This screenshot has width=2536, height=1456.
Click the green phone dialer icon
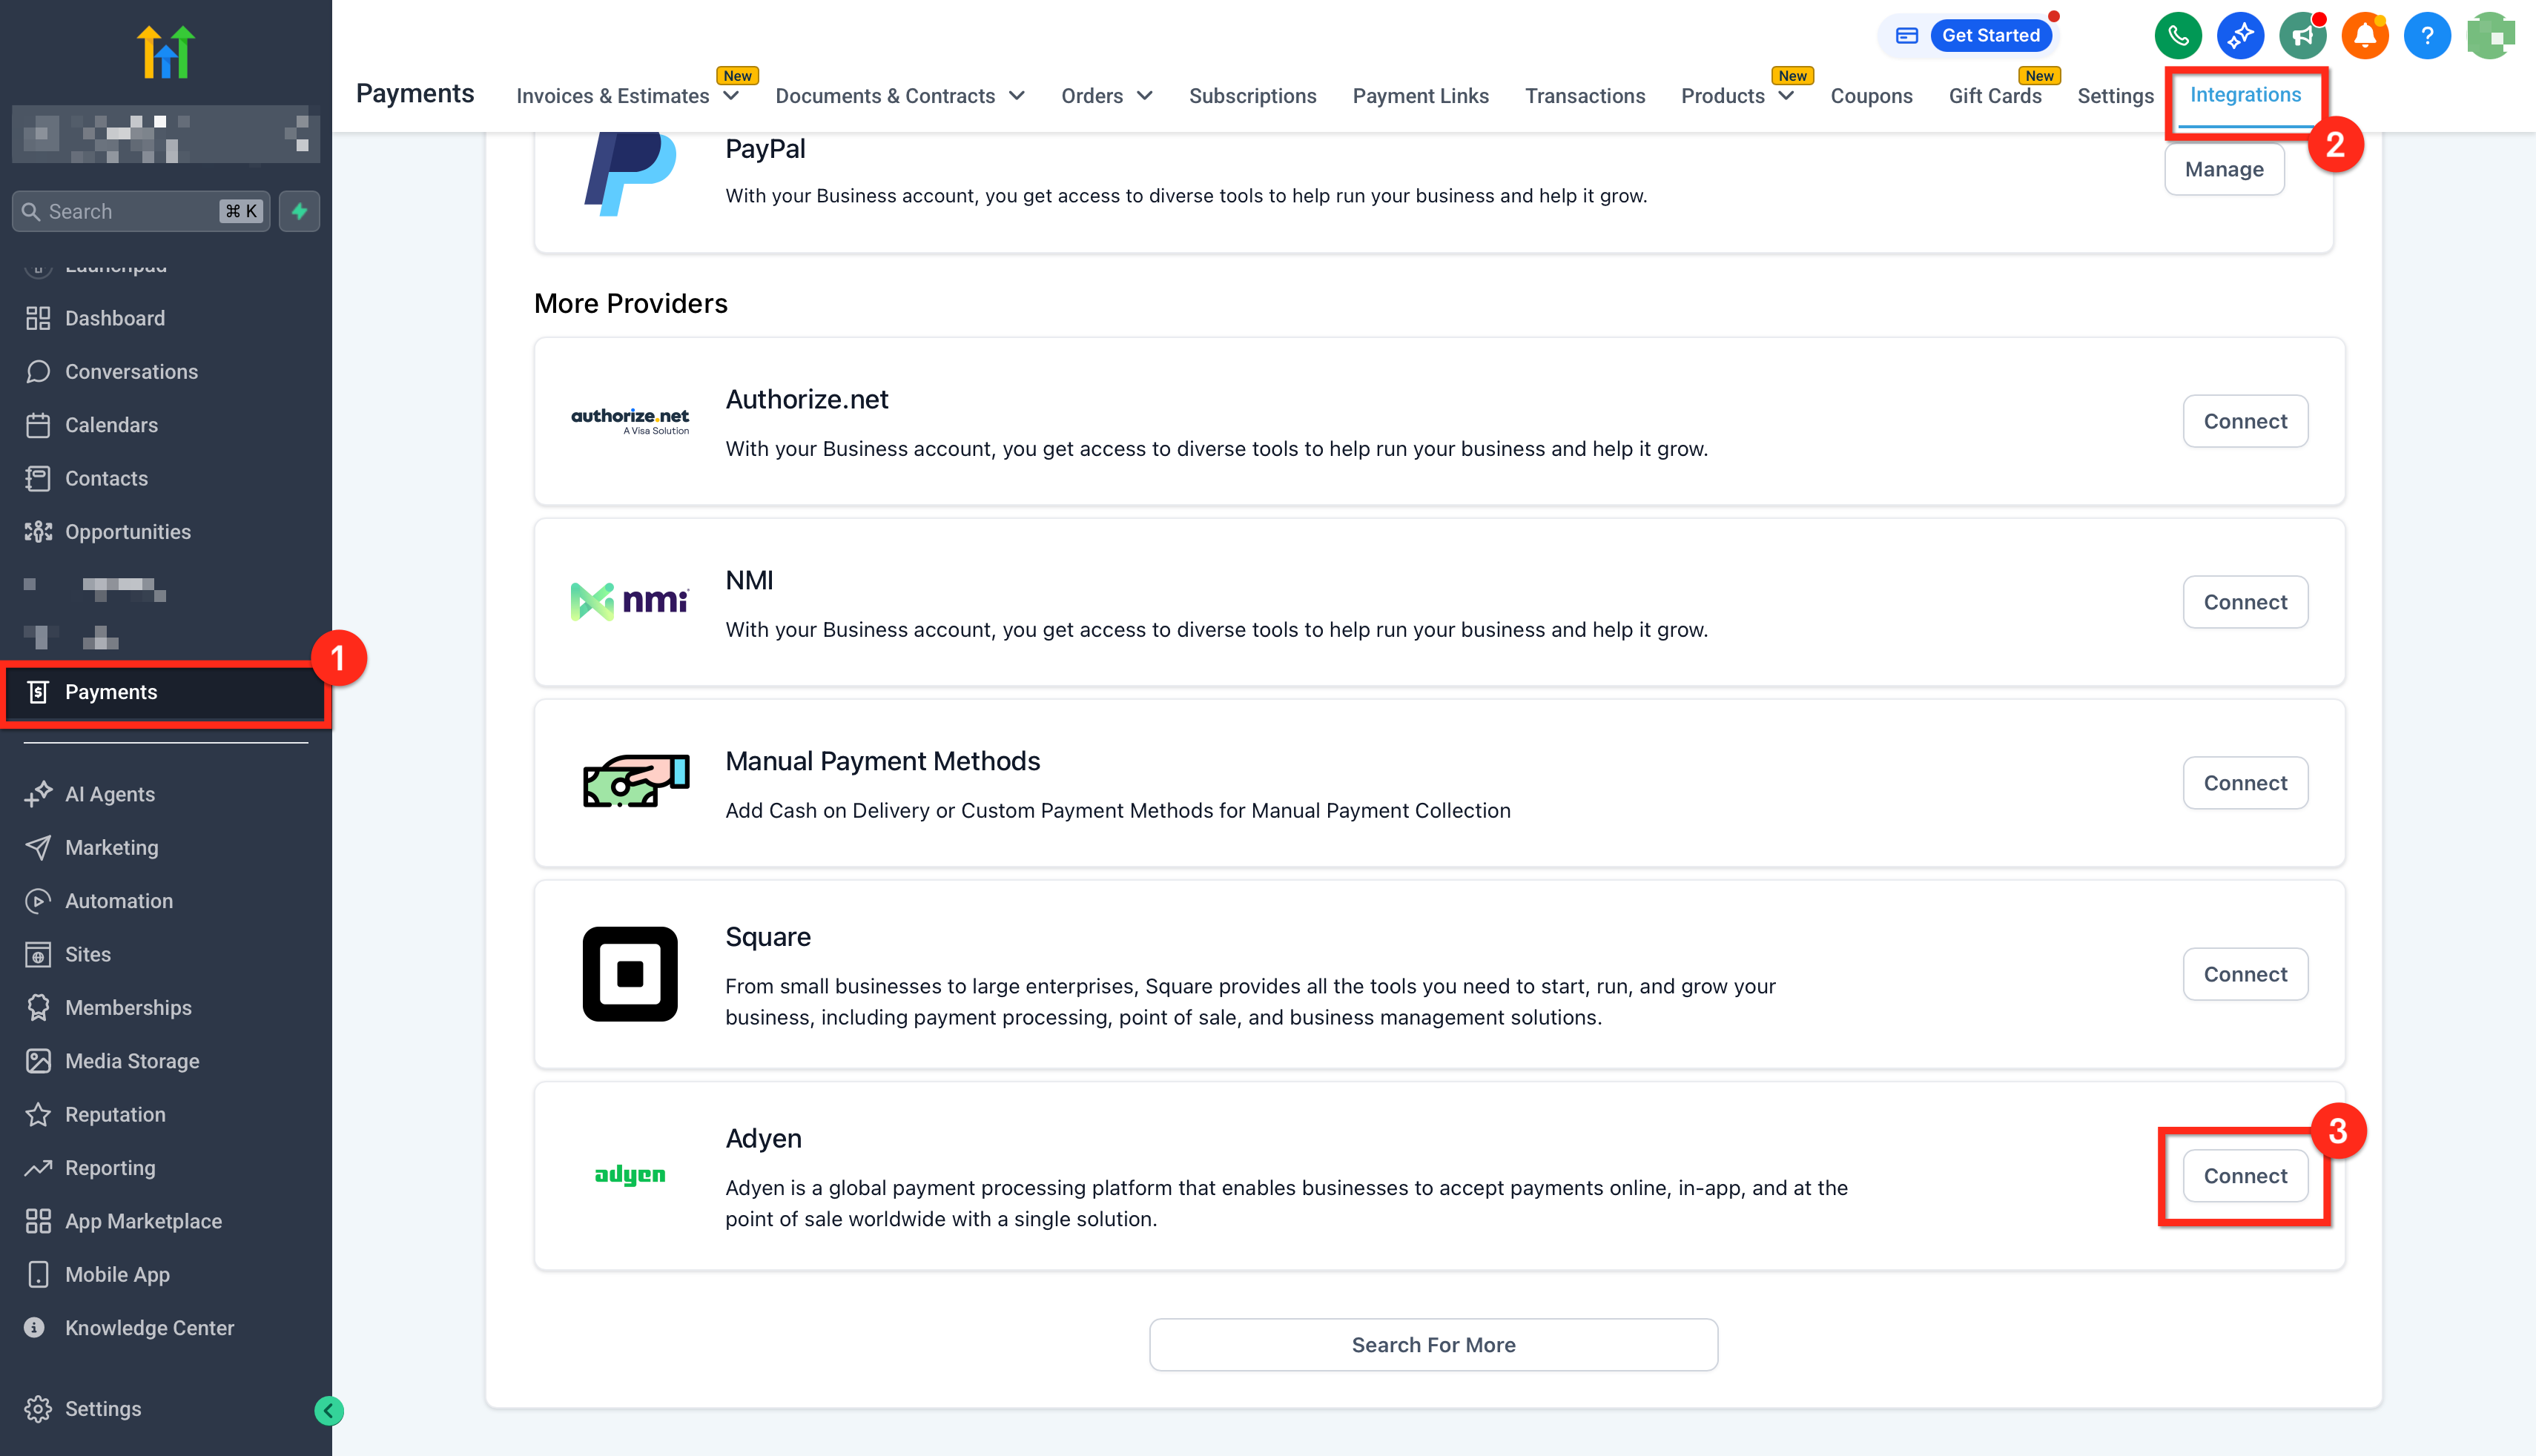(x=2177, y=36)
